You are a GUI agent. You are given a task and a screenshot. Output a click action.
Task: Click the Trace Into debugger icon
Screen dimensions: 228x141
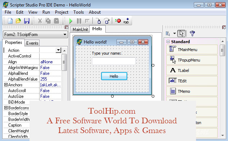[99, 21]
